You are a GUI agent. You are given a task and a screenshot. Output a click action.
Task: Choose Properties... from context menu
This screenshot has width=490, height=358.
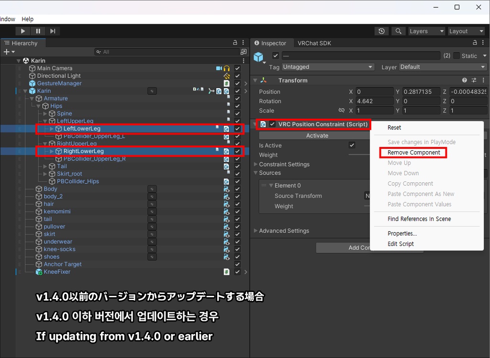[402, 234]
